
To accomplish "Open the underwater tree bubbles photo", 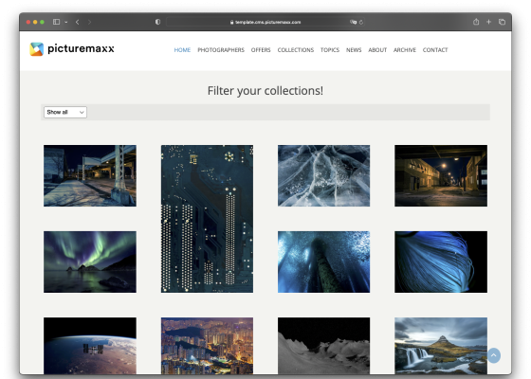I will click(x=323, y=262).
